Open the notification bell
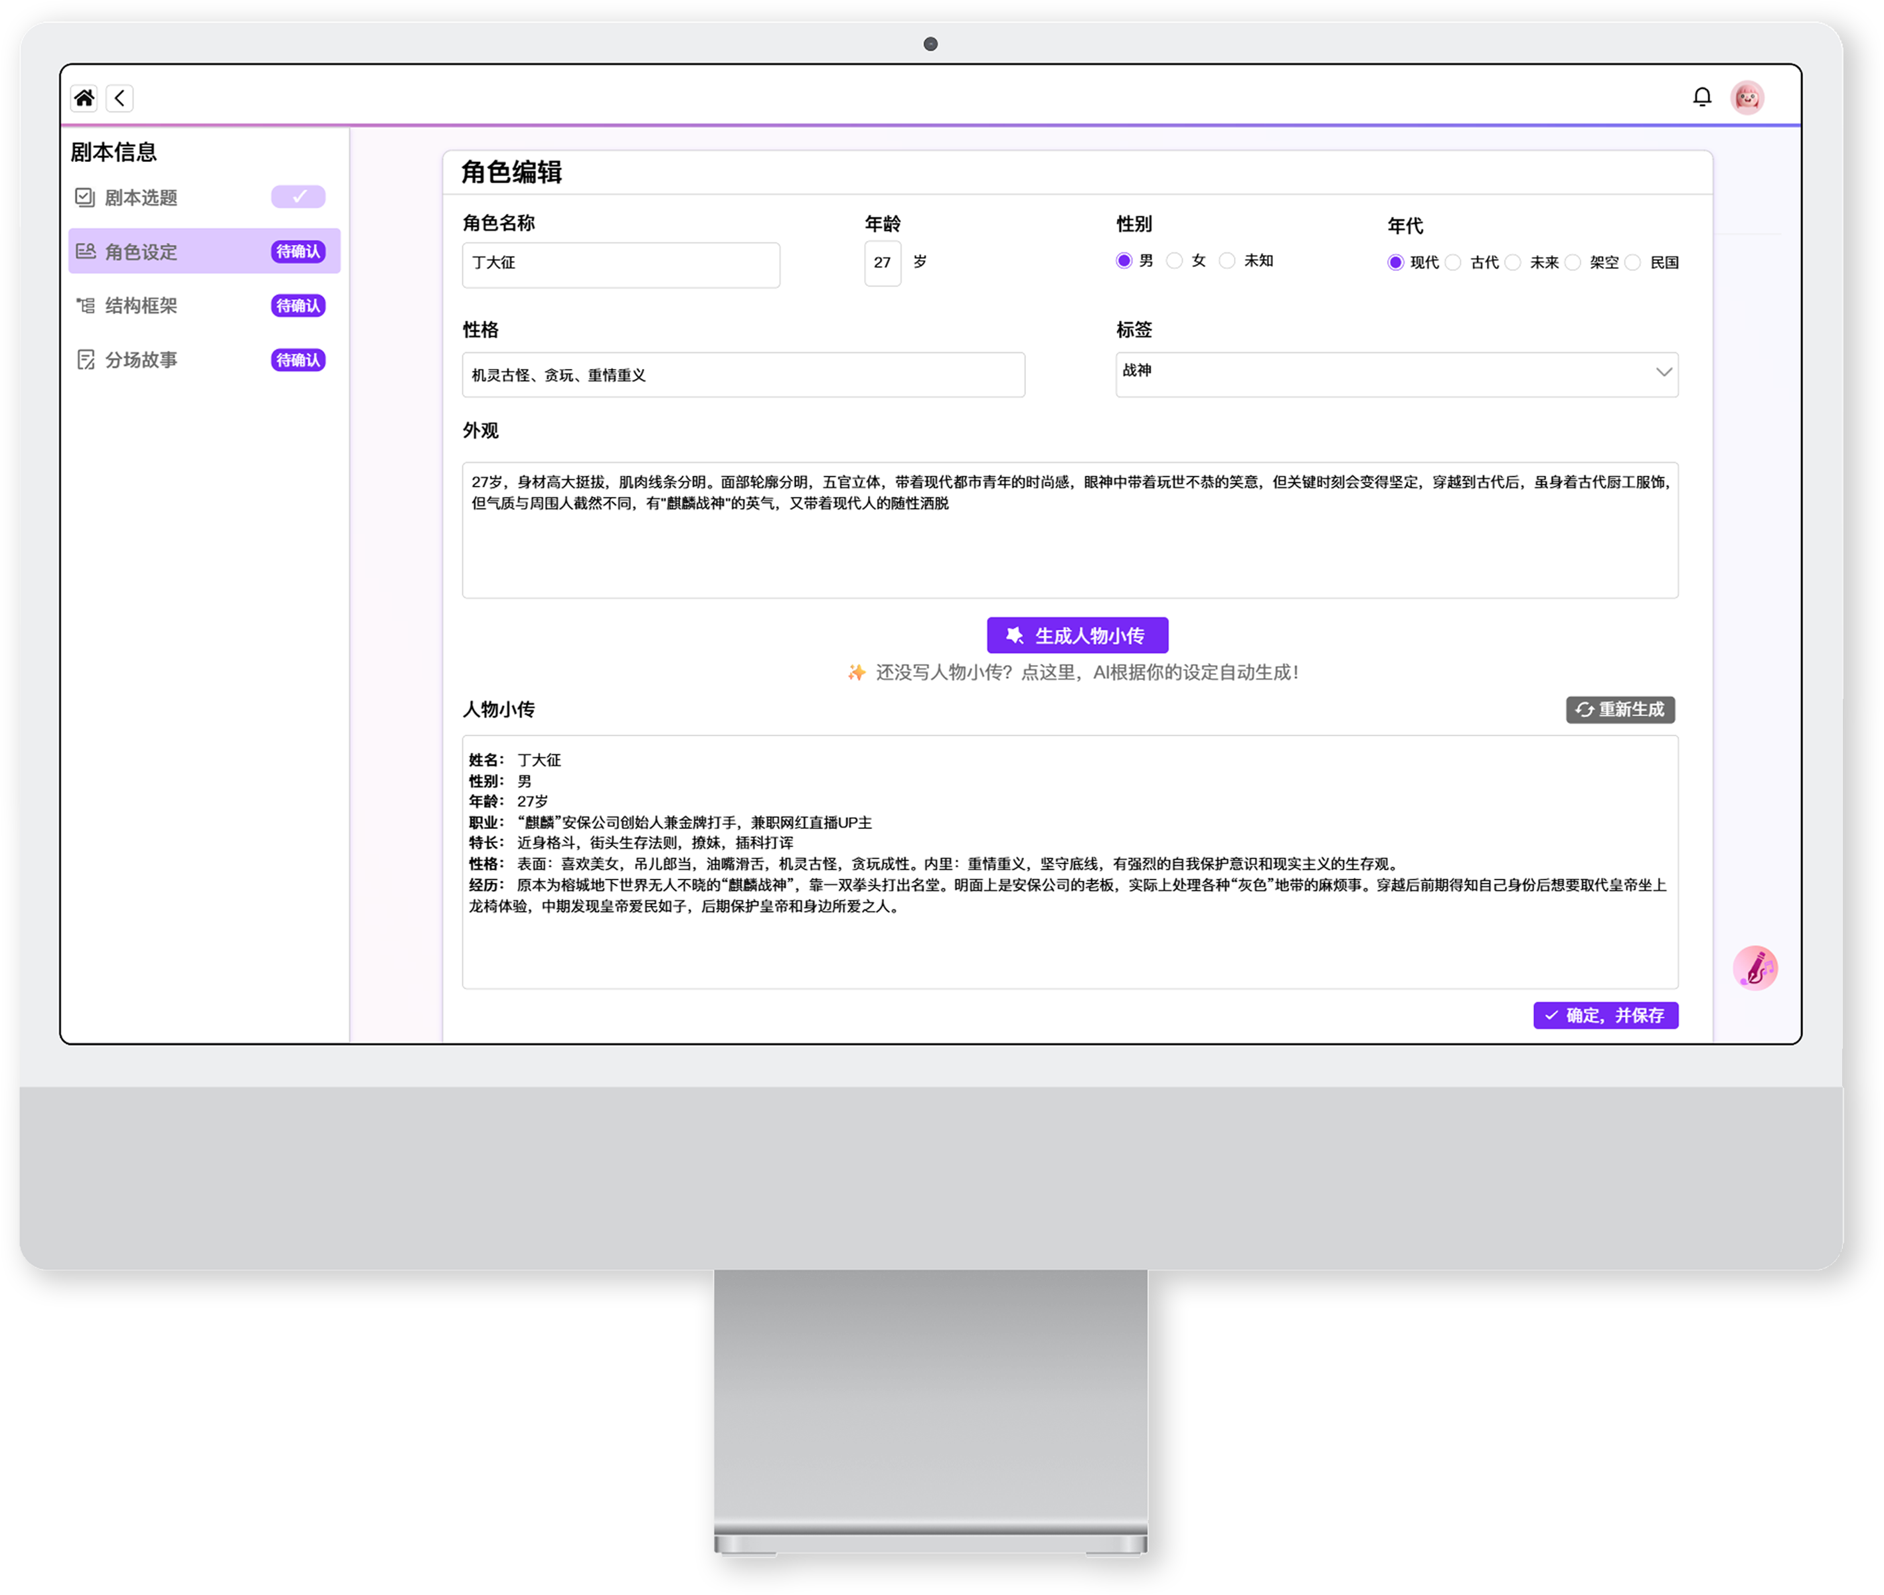1884x1595 pixels. pyautogui.click(x=1701, y=97)
